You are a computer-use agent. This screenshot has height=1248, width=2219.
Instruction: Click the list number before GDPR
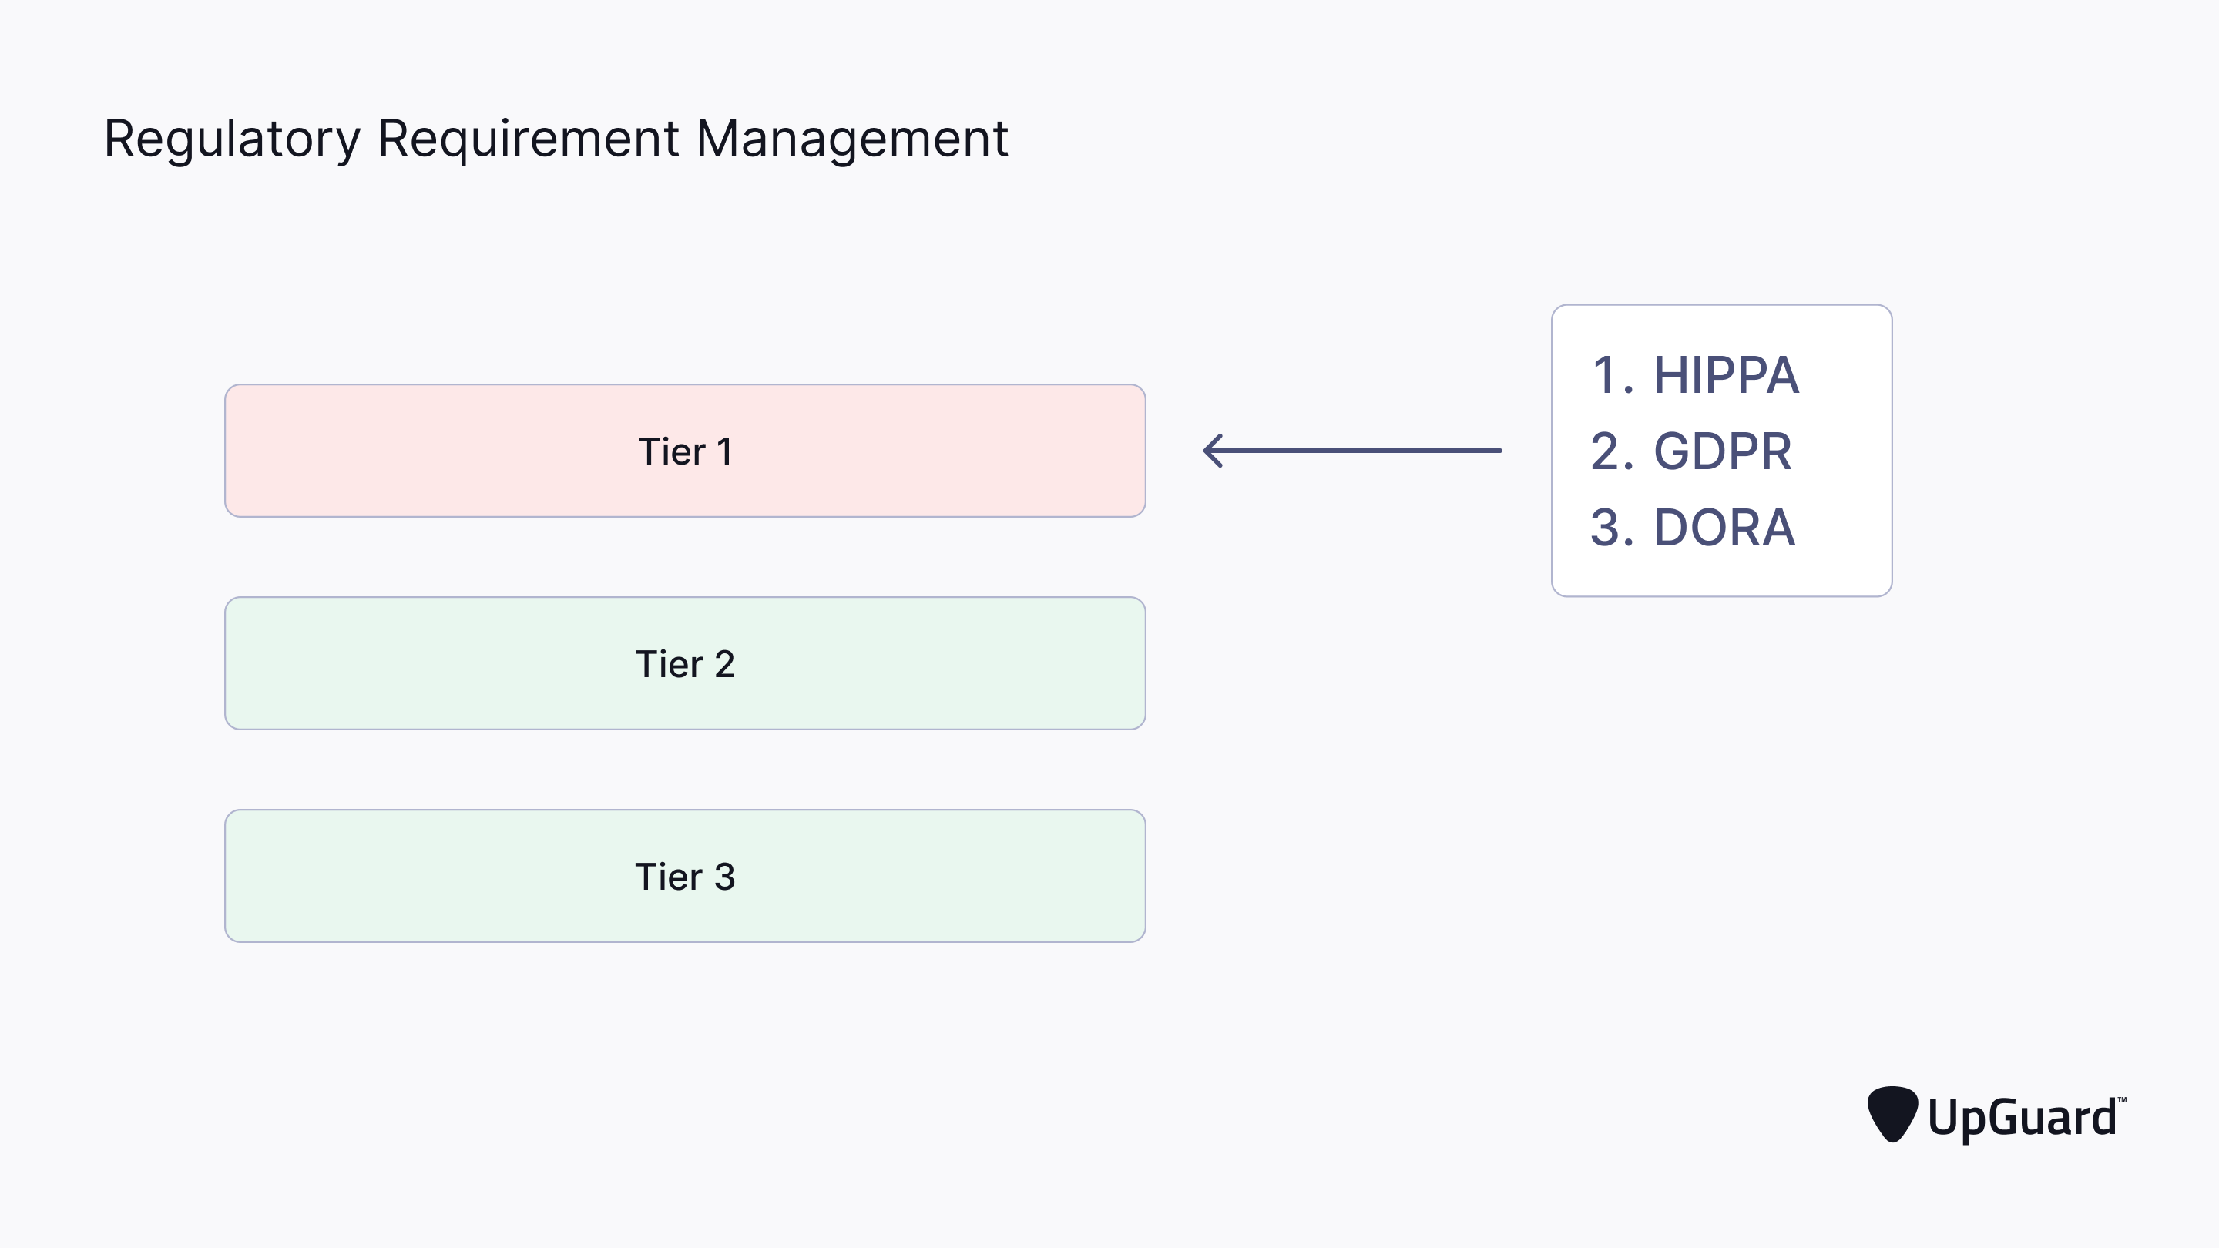coord(1609,451)
